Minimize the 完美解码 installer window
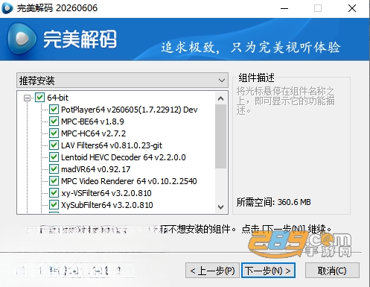 [284, 8]
